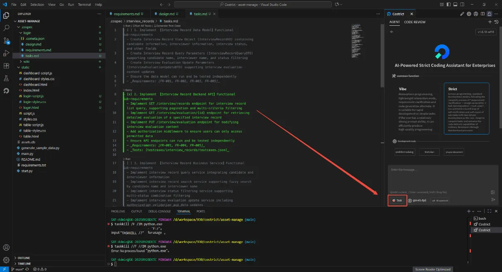
Task: Open the Explorer view in activity bar
Action: pyautogui.click(x=6, y=16)
